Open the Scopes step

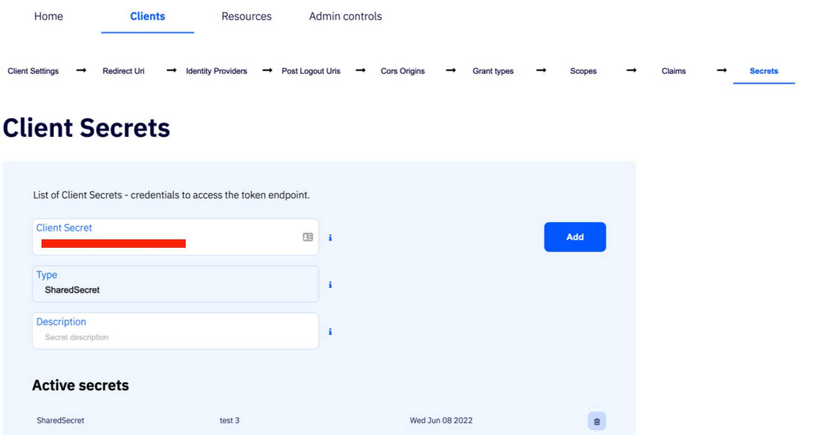tap(583, 71)
